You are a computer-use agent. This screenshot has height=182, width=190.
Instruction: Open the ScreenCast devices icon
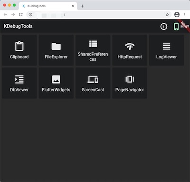point(93,79)
